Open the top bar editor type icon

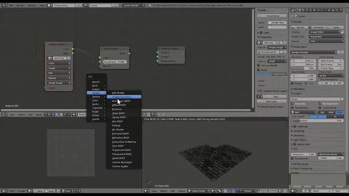click(x=4, y=5)
